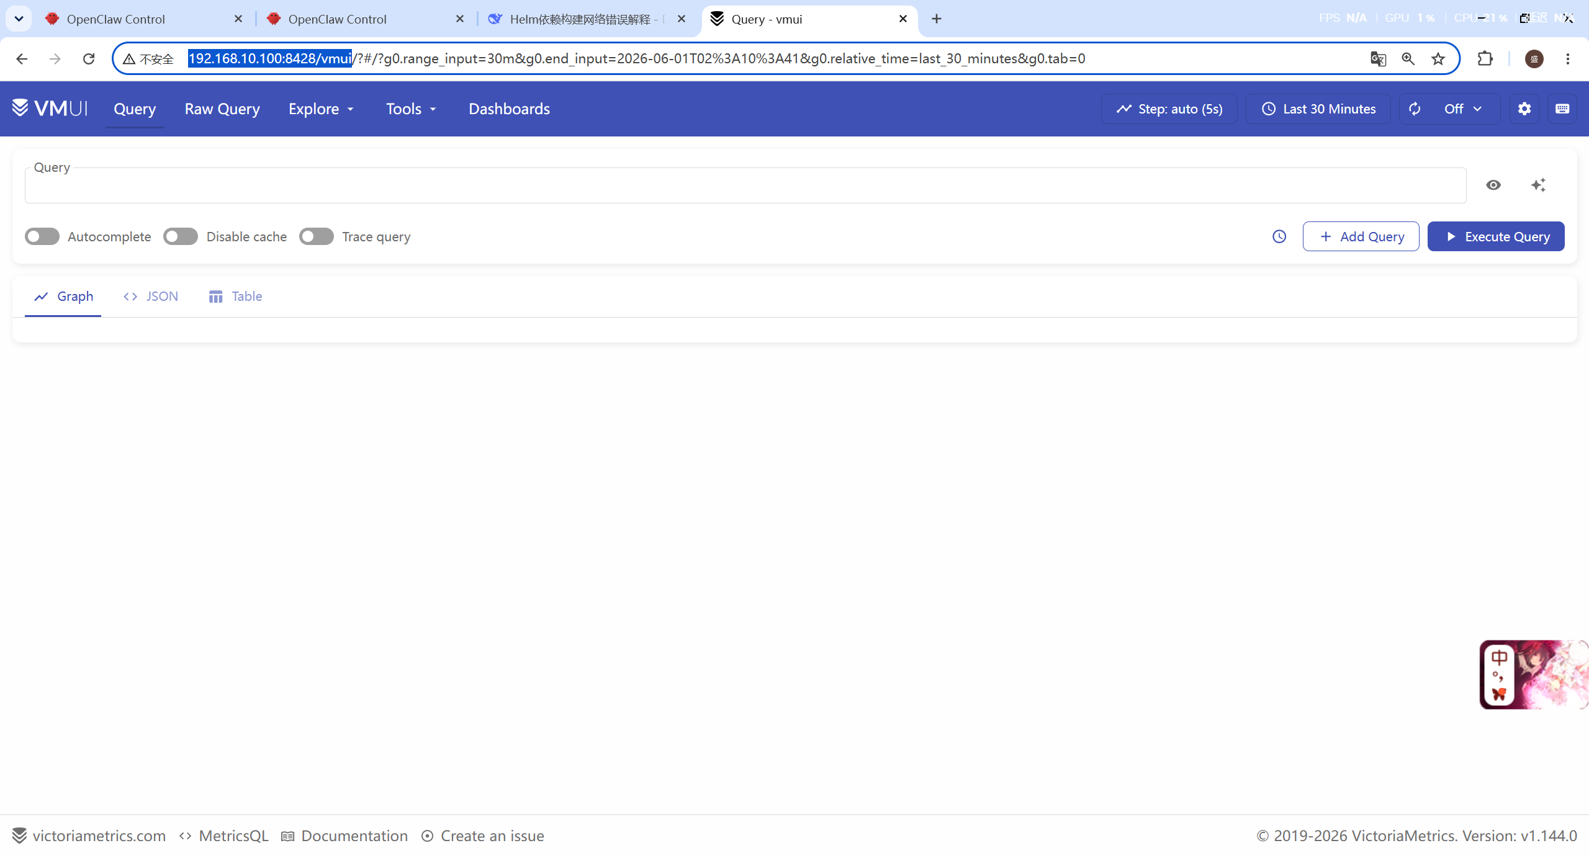
Task: Click Execute Query button
Action: (1496, 236)
